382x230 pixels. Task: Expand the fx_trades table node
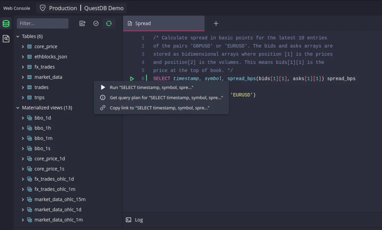[23, 67]
